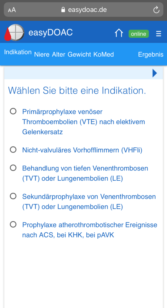Click the green online status badge
167x308 pixels.
pyautogui.click(x=139, y=34)
